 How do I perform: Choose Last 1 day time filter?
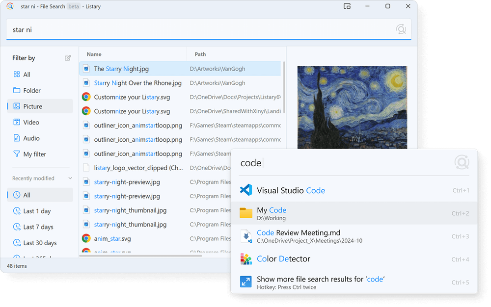coord(40,211)
